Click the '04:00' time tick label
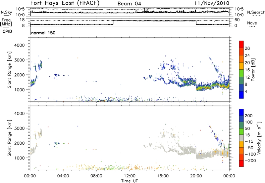Screen dimensions: 265x183 coord(63,176)
